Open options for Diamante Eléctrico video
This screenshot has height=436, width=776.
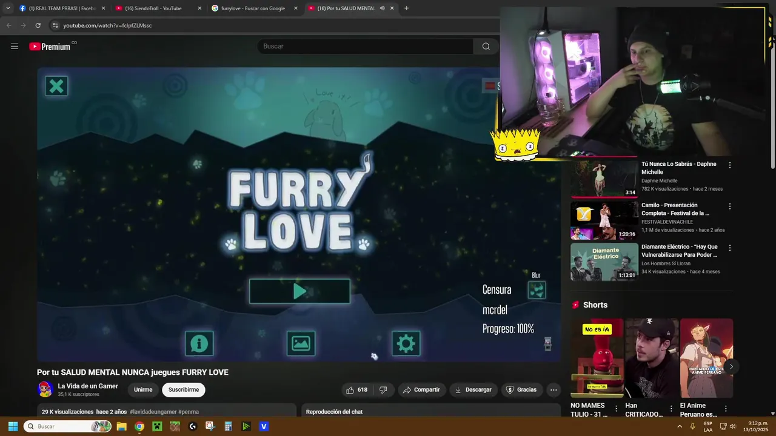[729, 248]
